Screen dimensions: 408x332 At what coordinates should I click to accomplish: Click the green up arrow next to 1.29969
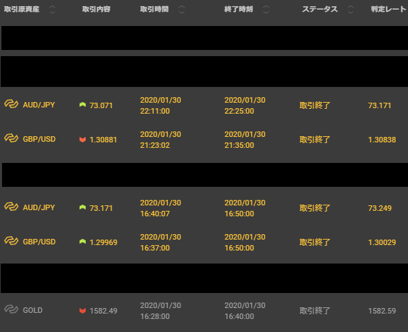(x=82, y=242)
